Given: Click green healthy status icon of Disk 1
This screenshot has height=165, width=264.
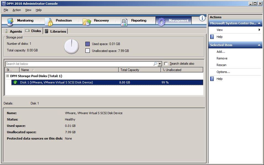Looking at the screenshot, I should coord(15,82).
